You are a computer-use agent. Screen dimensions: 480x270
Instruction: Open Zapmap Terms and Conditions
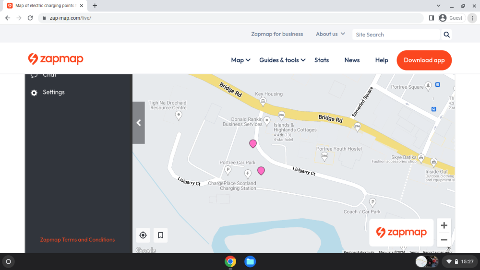pos(77,240)
